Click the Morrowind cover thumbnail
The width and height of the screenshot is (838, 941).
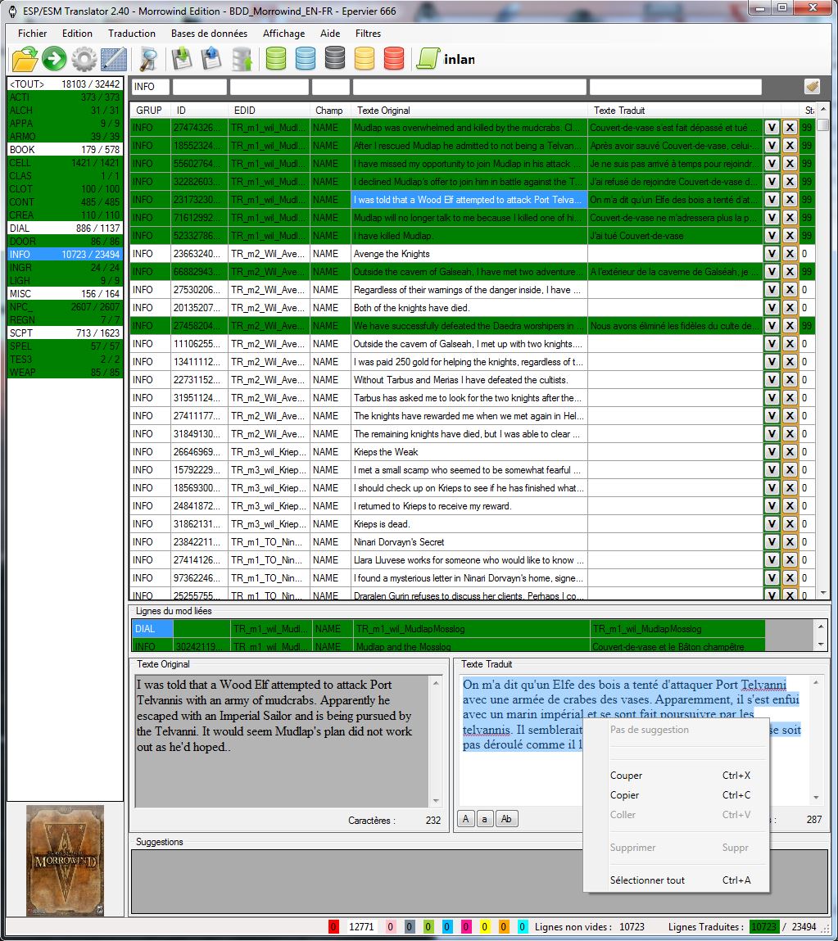pyautogui.click(x=65, y=861)
